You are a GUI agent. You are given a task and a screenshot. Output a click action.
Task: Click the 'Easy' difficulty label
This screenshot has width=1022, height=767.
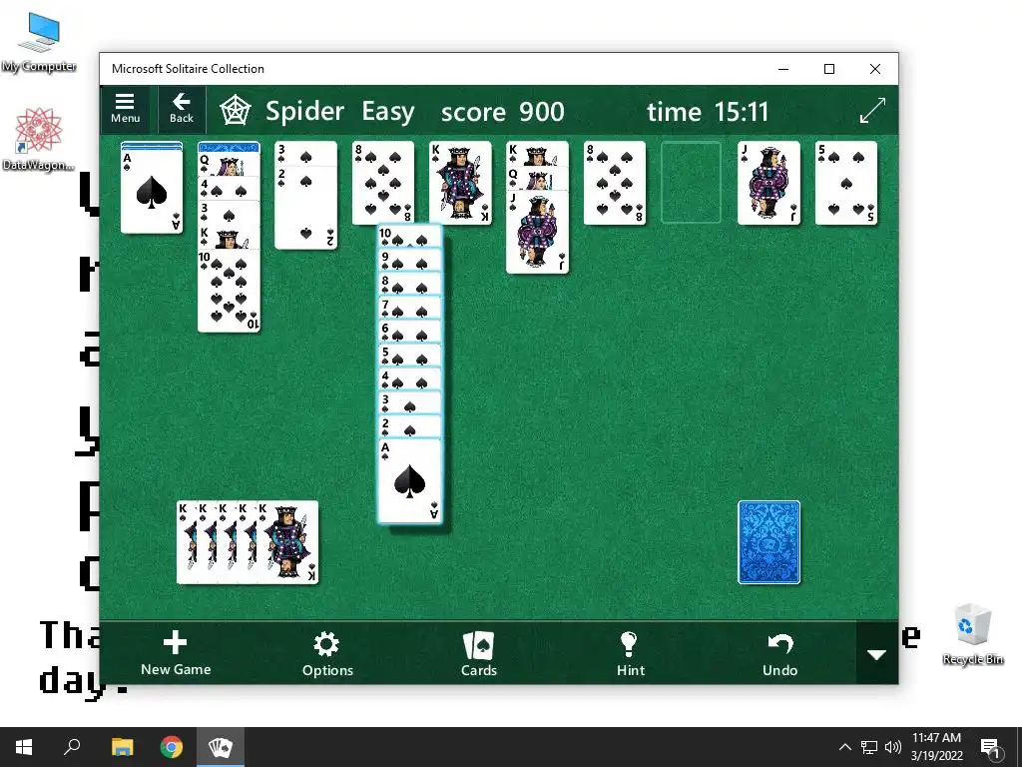point(388,112)
